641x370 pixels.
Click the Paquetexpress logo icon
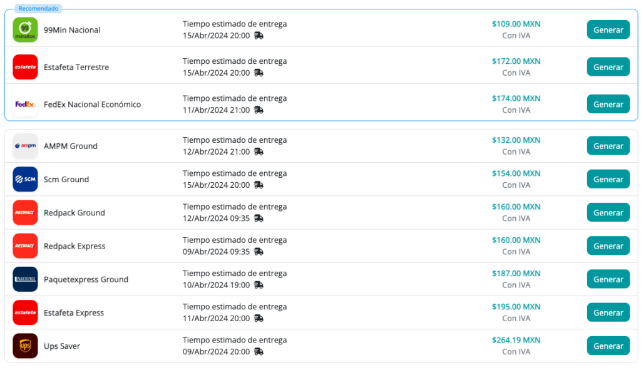coord(25,279)
